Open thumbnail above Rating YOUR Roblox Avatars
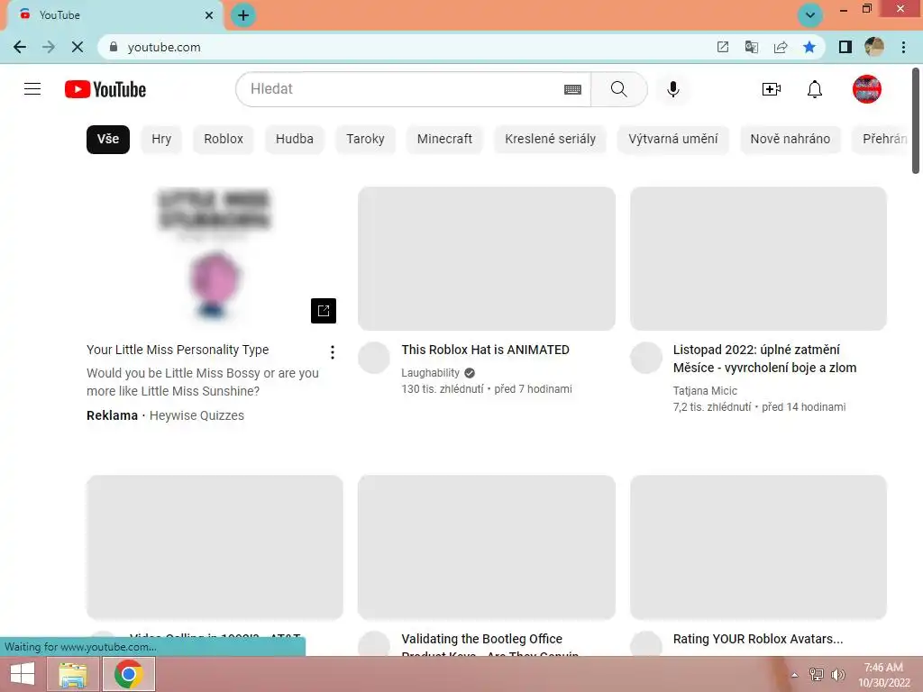The width and height of the screenshot is (923, 692). 758,547
